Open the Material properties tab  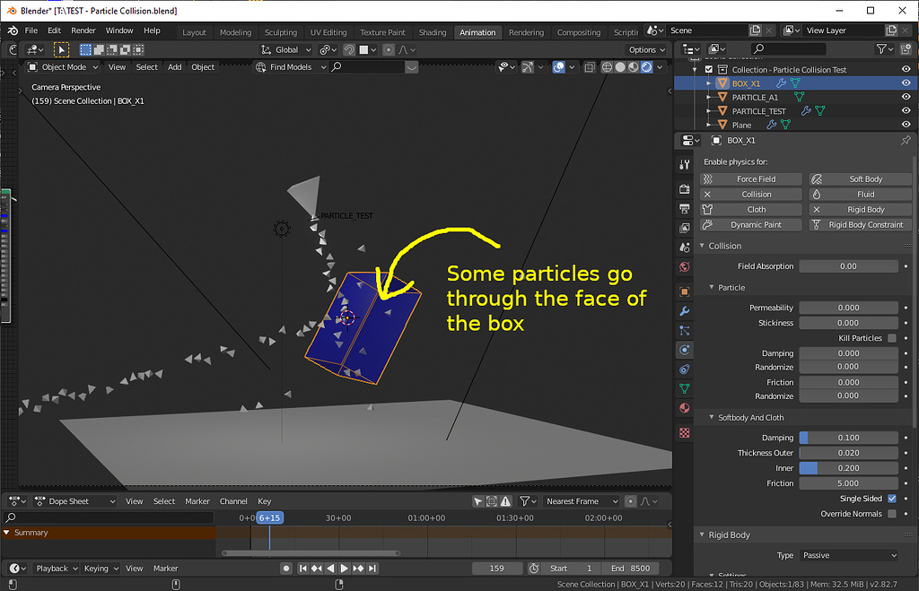coord(684,408)
